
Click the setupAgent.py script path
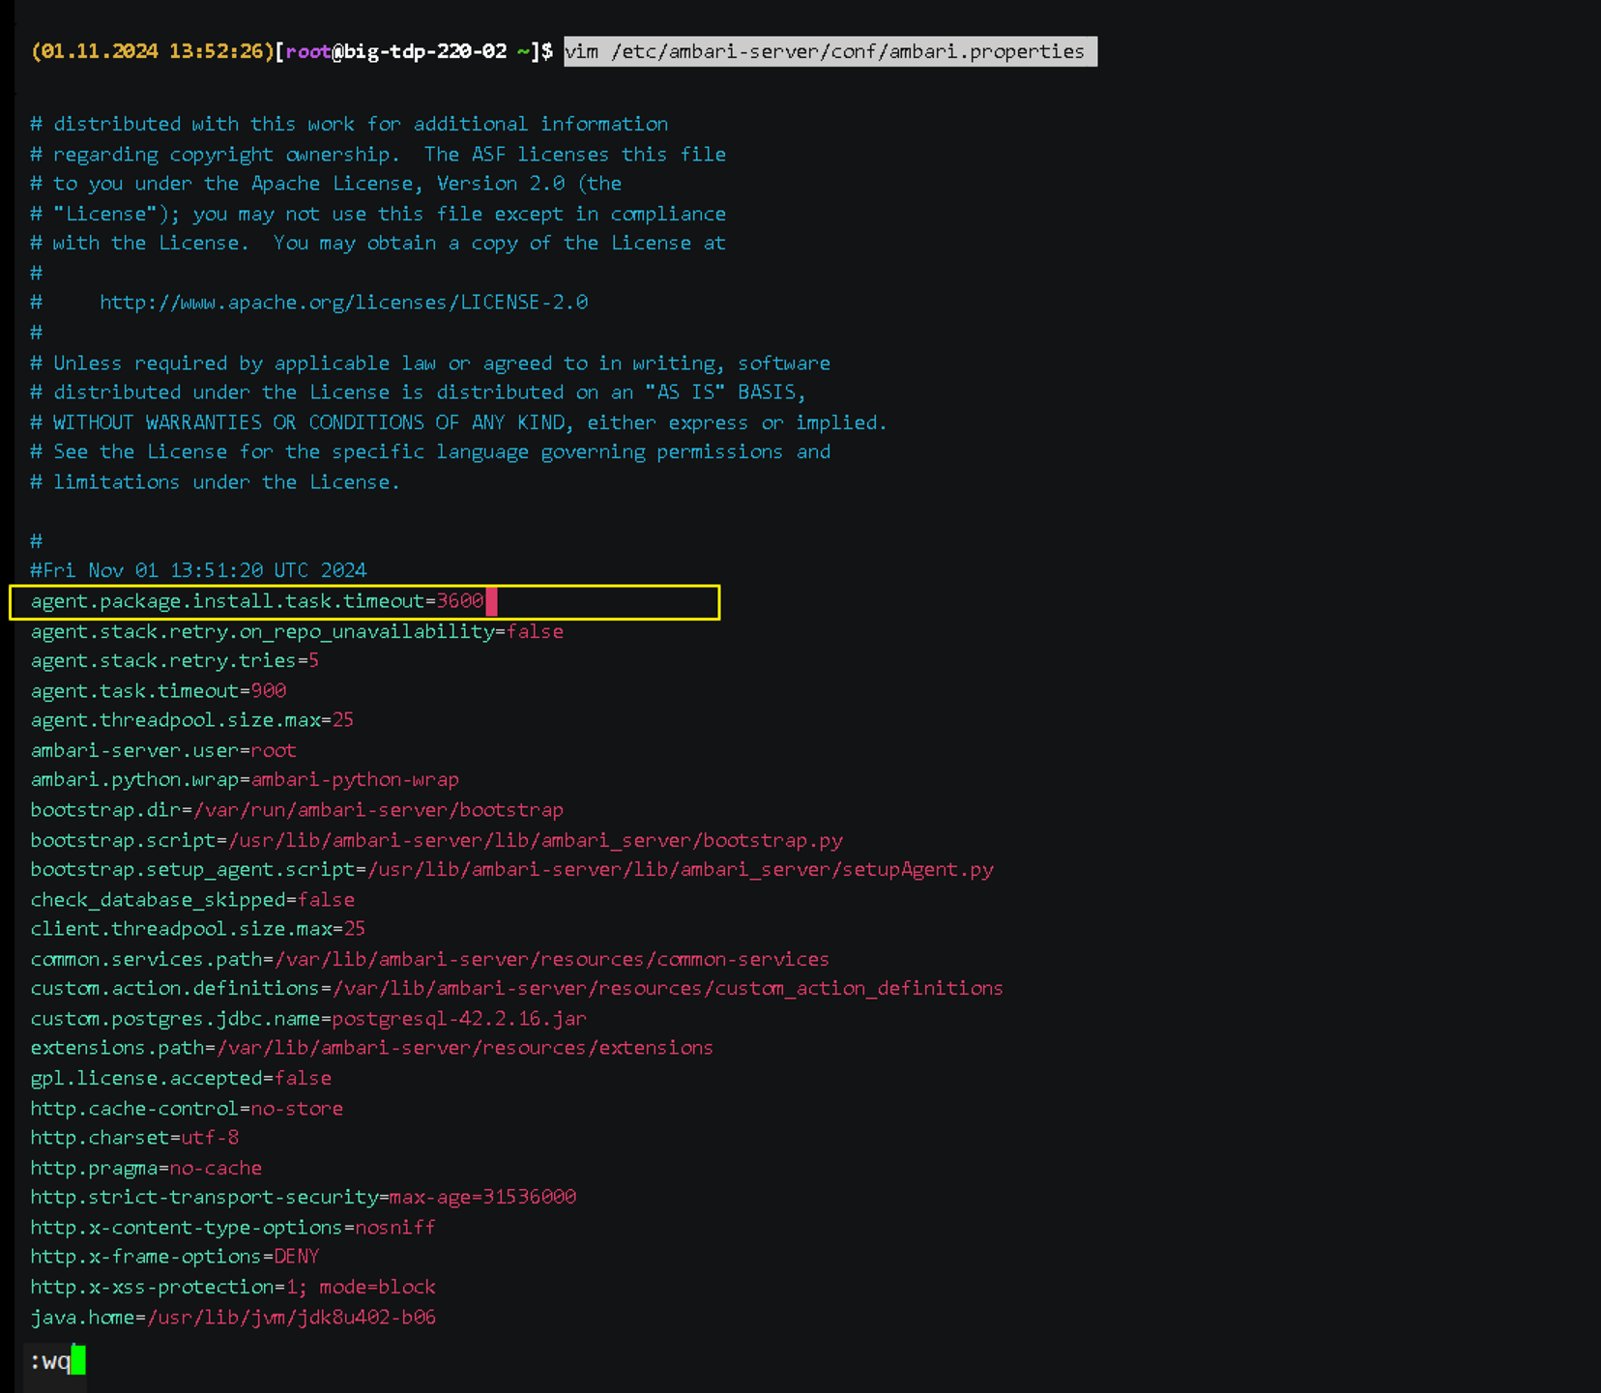(681, 869)
